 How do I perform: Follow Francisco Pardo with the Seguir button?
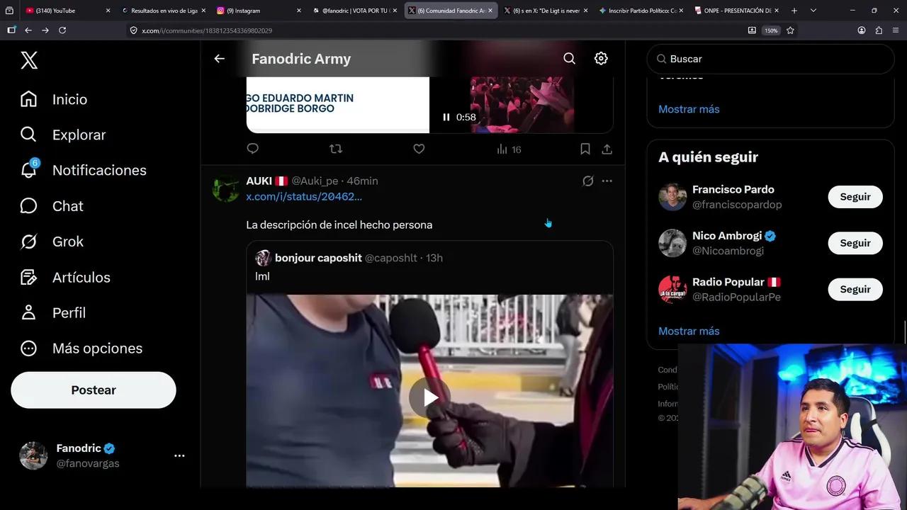(855, 196)
